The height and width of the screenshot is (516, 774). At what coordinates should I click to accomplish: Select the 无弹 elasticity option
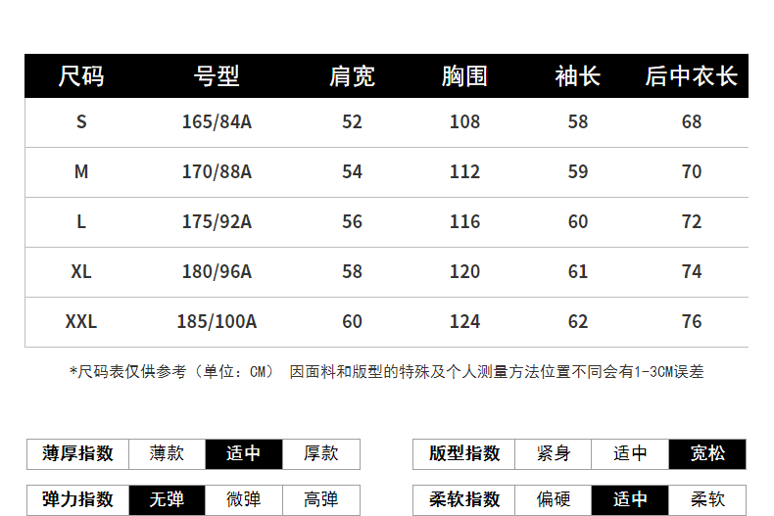(167, 499)
